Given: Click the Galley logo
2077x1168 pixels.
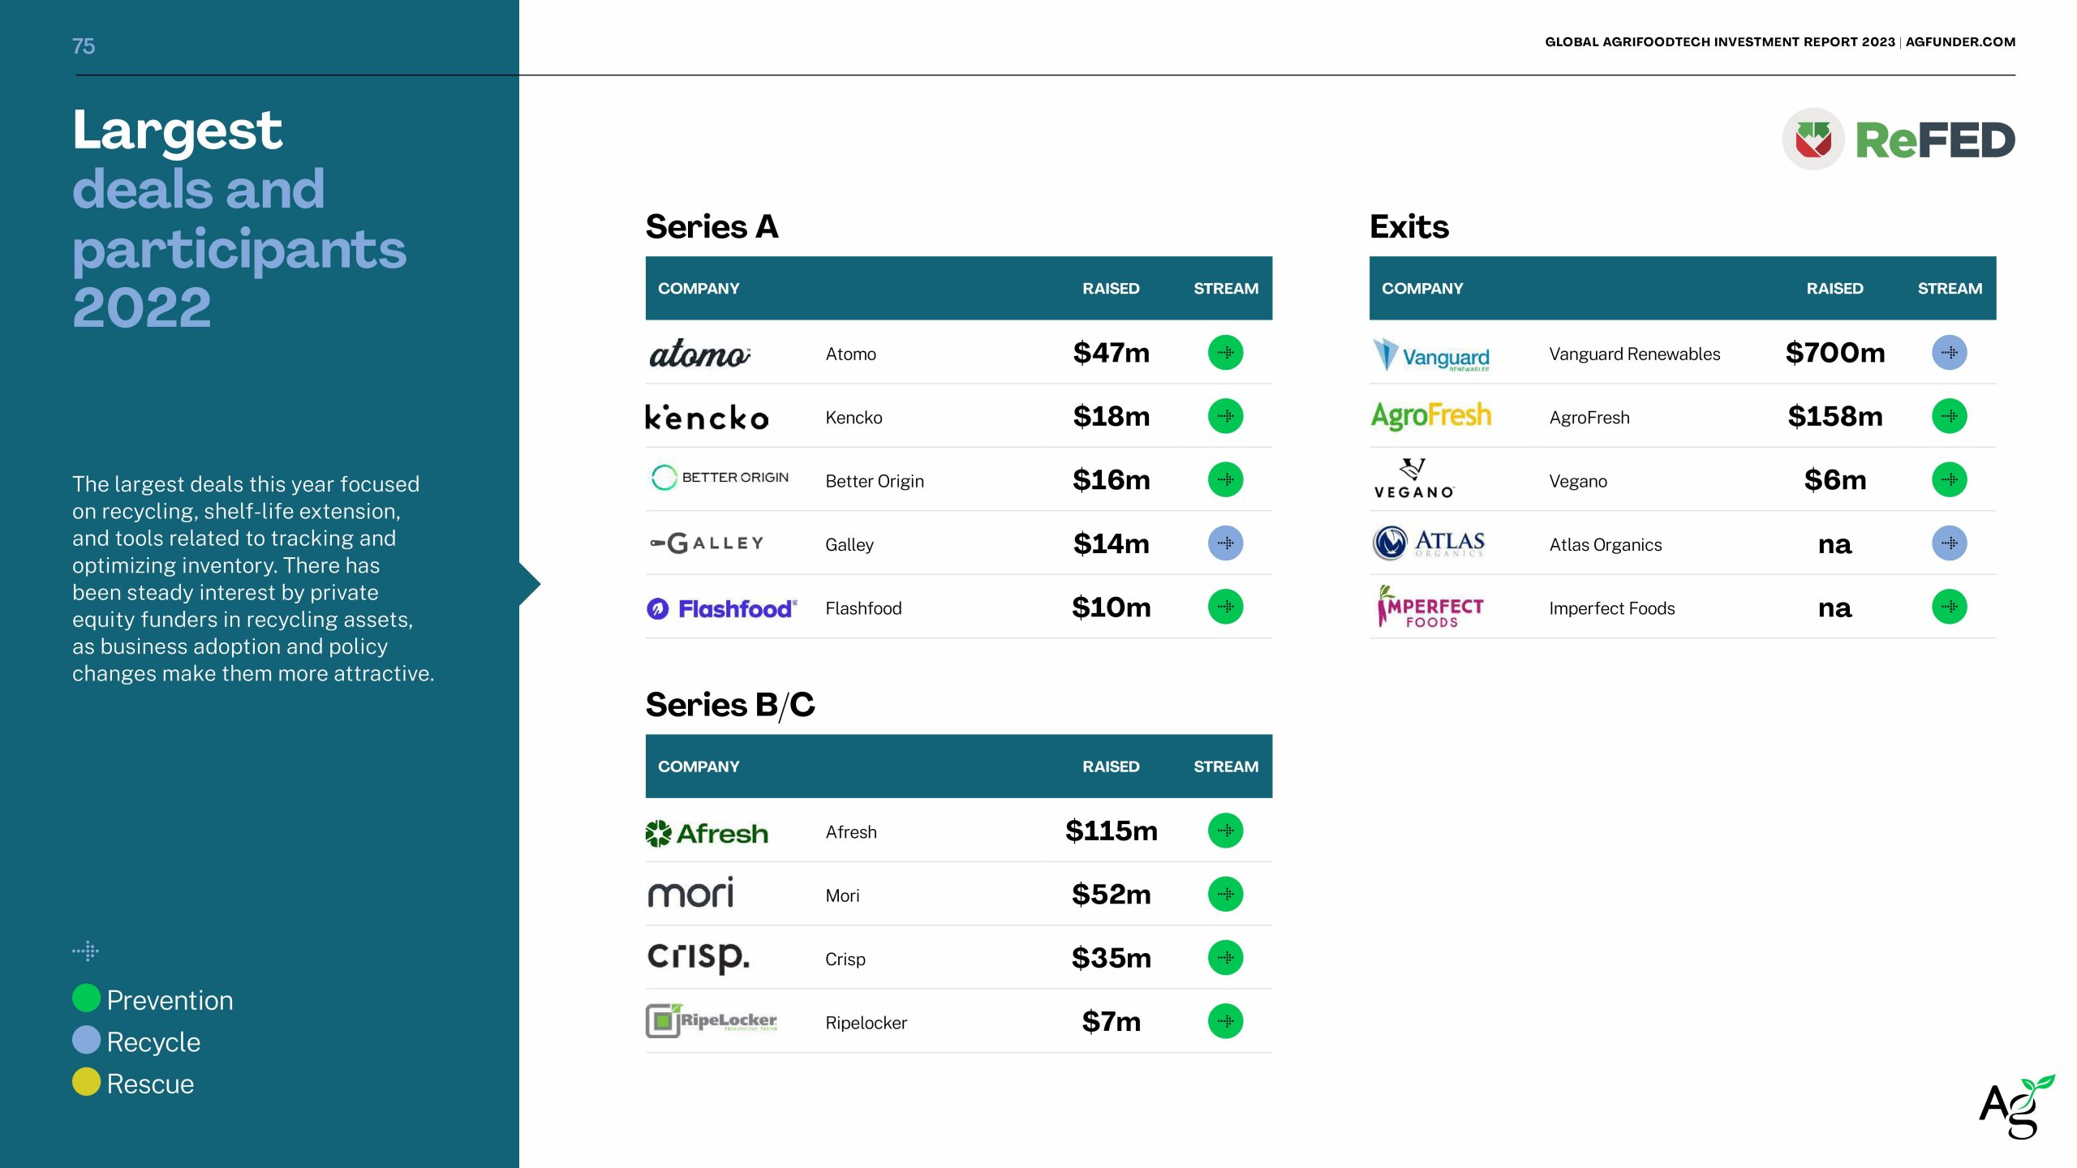Looking at the screenshot, I should (707, 543).
